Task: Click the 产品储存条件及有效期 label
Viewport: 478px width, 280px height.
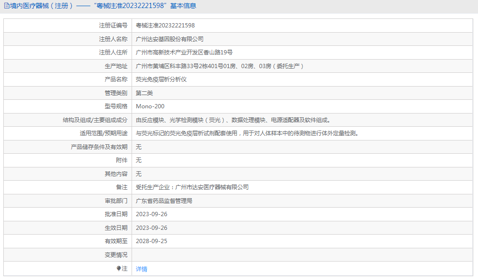Action: click(x=99, y=147)
